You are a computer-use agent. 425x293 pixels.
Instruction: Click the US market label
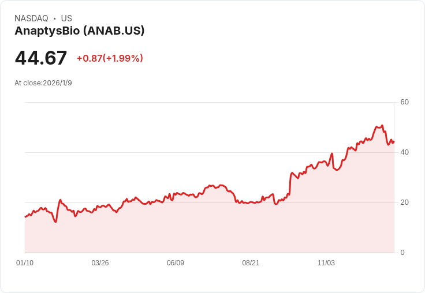(x=66, y=18)
